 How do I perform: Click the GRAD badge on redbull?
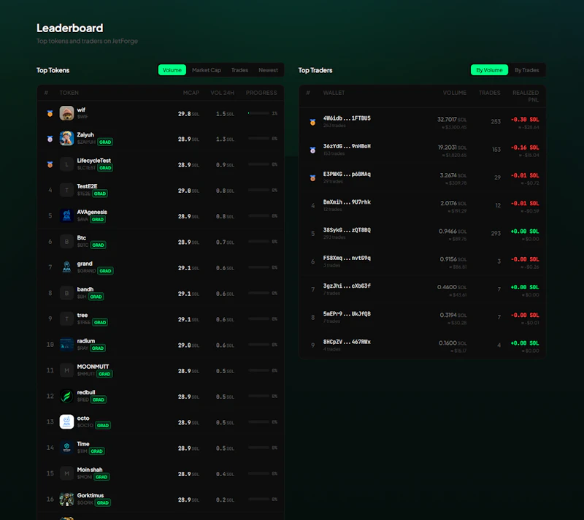coord(99,399)
